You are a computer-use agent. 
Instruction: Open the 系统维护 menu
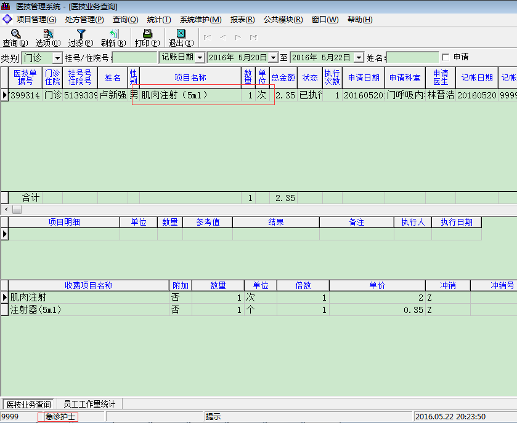(x=200, y=20)
